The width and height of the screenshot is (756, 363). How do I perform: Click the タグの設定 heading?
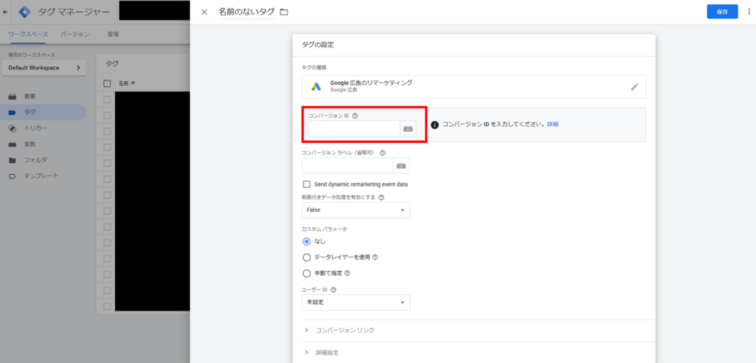click(317, 45)
